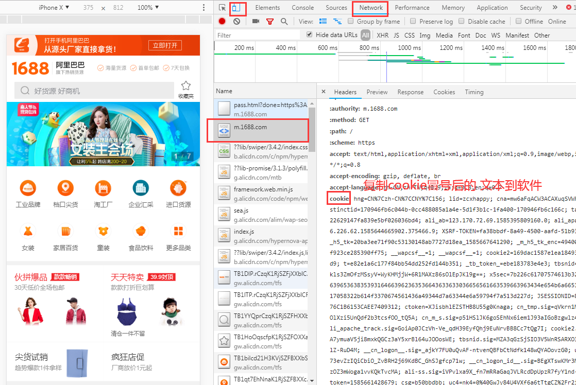
Task: Filter requests by CSS type
Action: 409,35
